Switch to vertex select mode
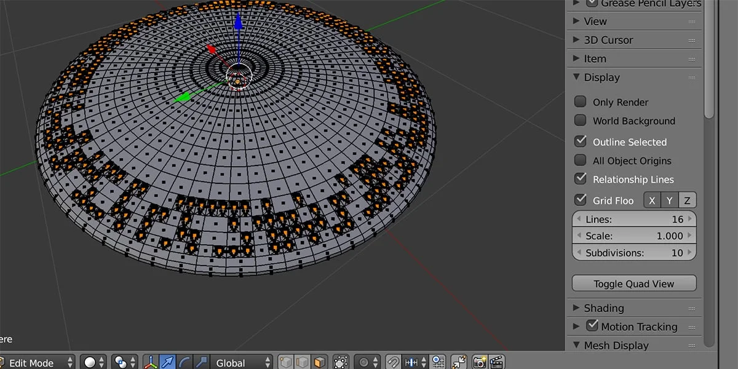Image resolution: width=738 pixels, height=369 pixels. point(284,362)
